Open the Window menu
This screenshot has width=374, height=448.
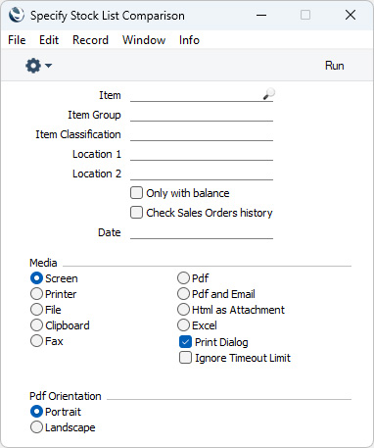pyautogui.click(x=144, y=40)
